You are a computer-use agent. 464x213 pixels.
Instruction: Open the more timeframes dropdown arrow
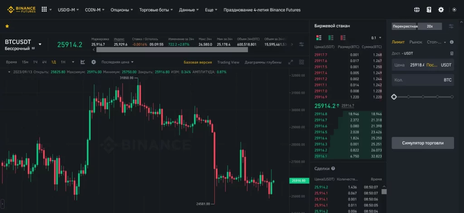[x=73, y=62]
